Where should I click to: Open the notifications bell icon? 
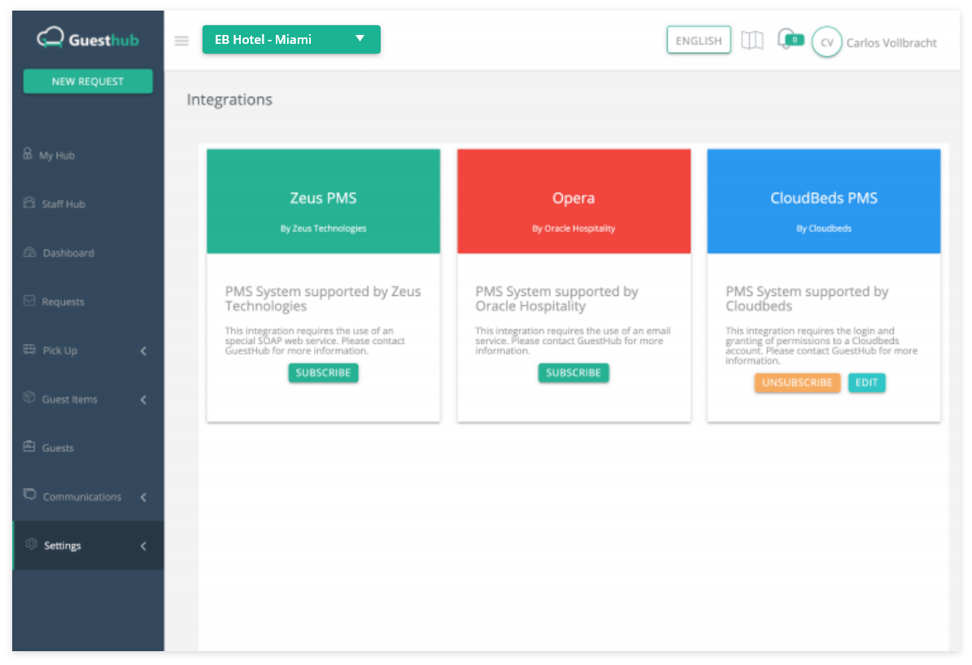click(786, 40)
